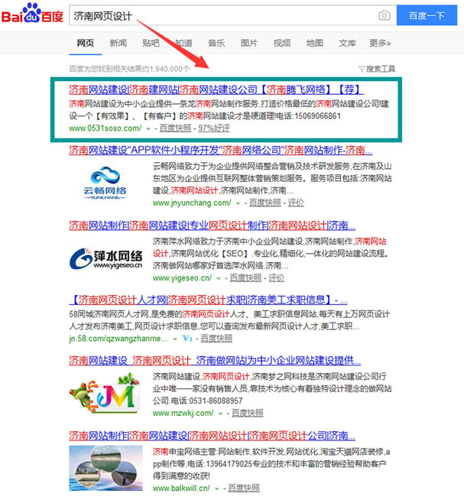The width and height of the screenshot is (464, 500).
Task: Click the 萍水网络 logo thumbnail
Action: point(106,258)
